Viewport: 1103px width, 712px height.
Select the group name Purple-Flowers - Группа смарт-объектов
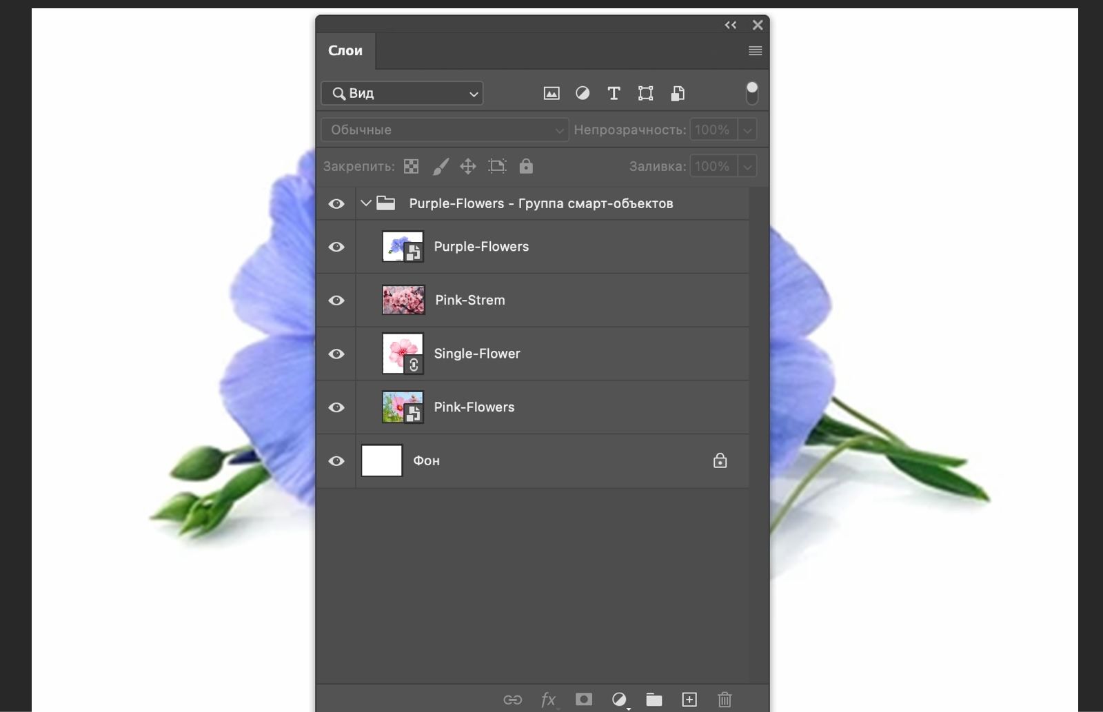coord(541,203)
